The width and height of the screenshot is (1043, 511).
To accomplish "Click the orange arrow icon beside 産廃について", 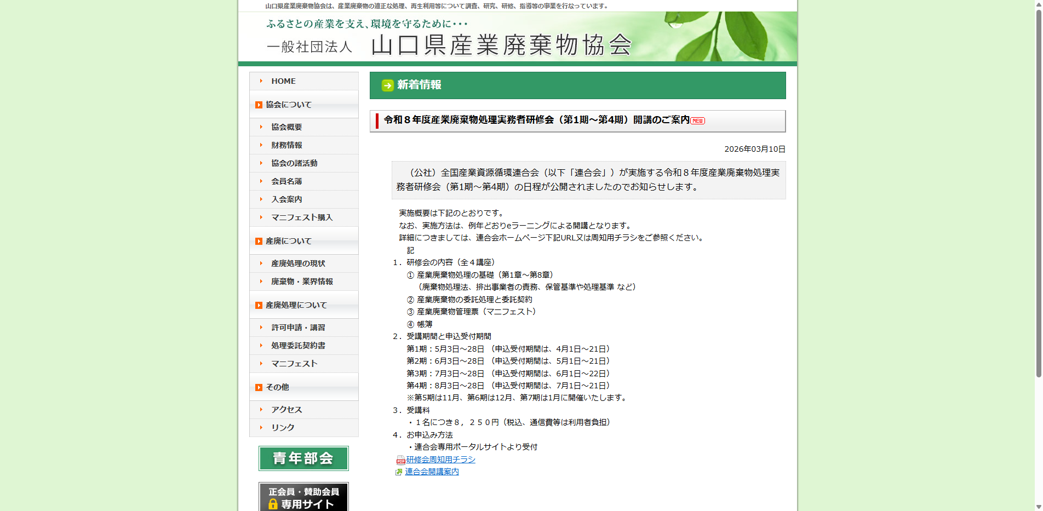I will pos(259,240).
